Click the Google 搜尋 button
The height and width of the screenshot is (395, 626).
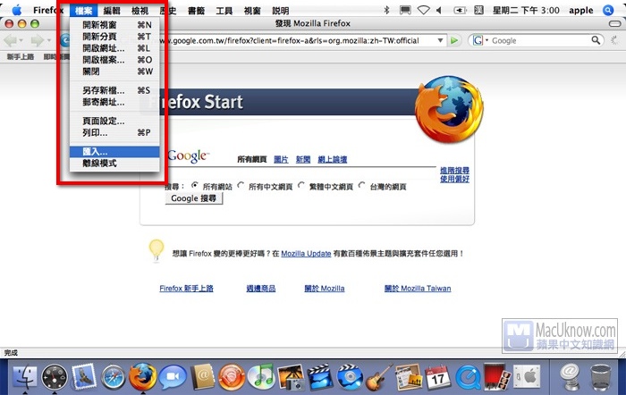tap(194, 198)
